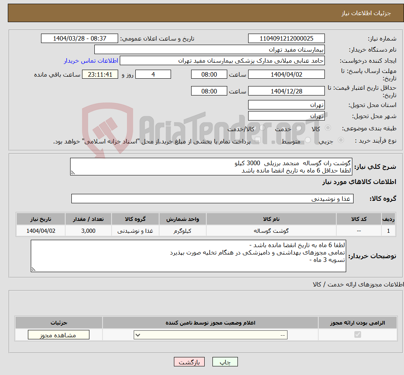The image size is (404, 375).
Task: Click the row number 1 cell
Action: tap(388, 231)
